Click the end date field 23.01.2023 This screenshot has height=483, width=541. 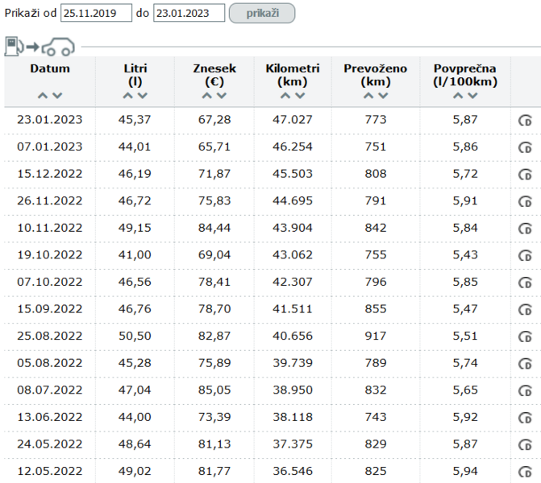pos(188,13)
